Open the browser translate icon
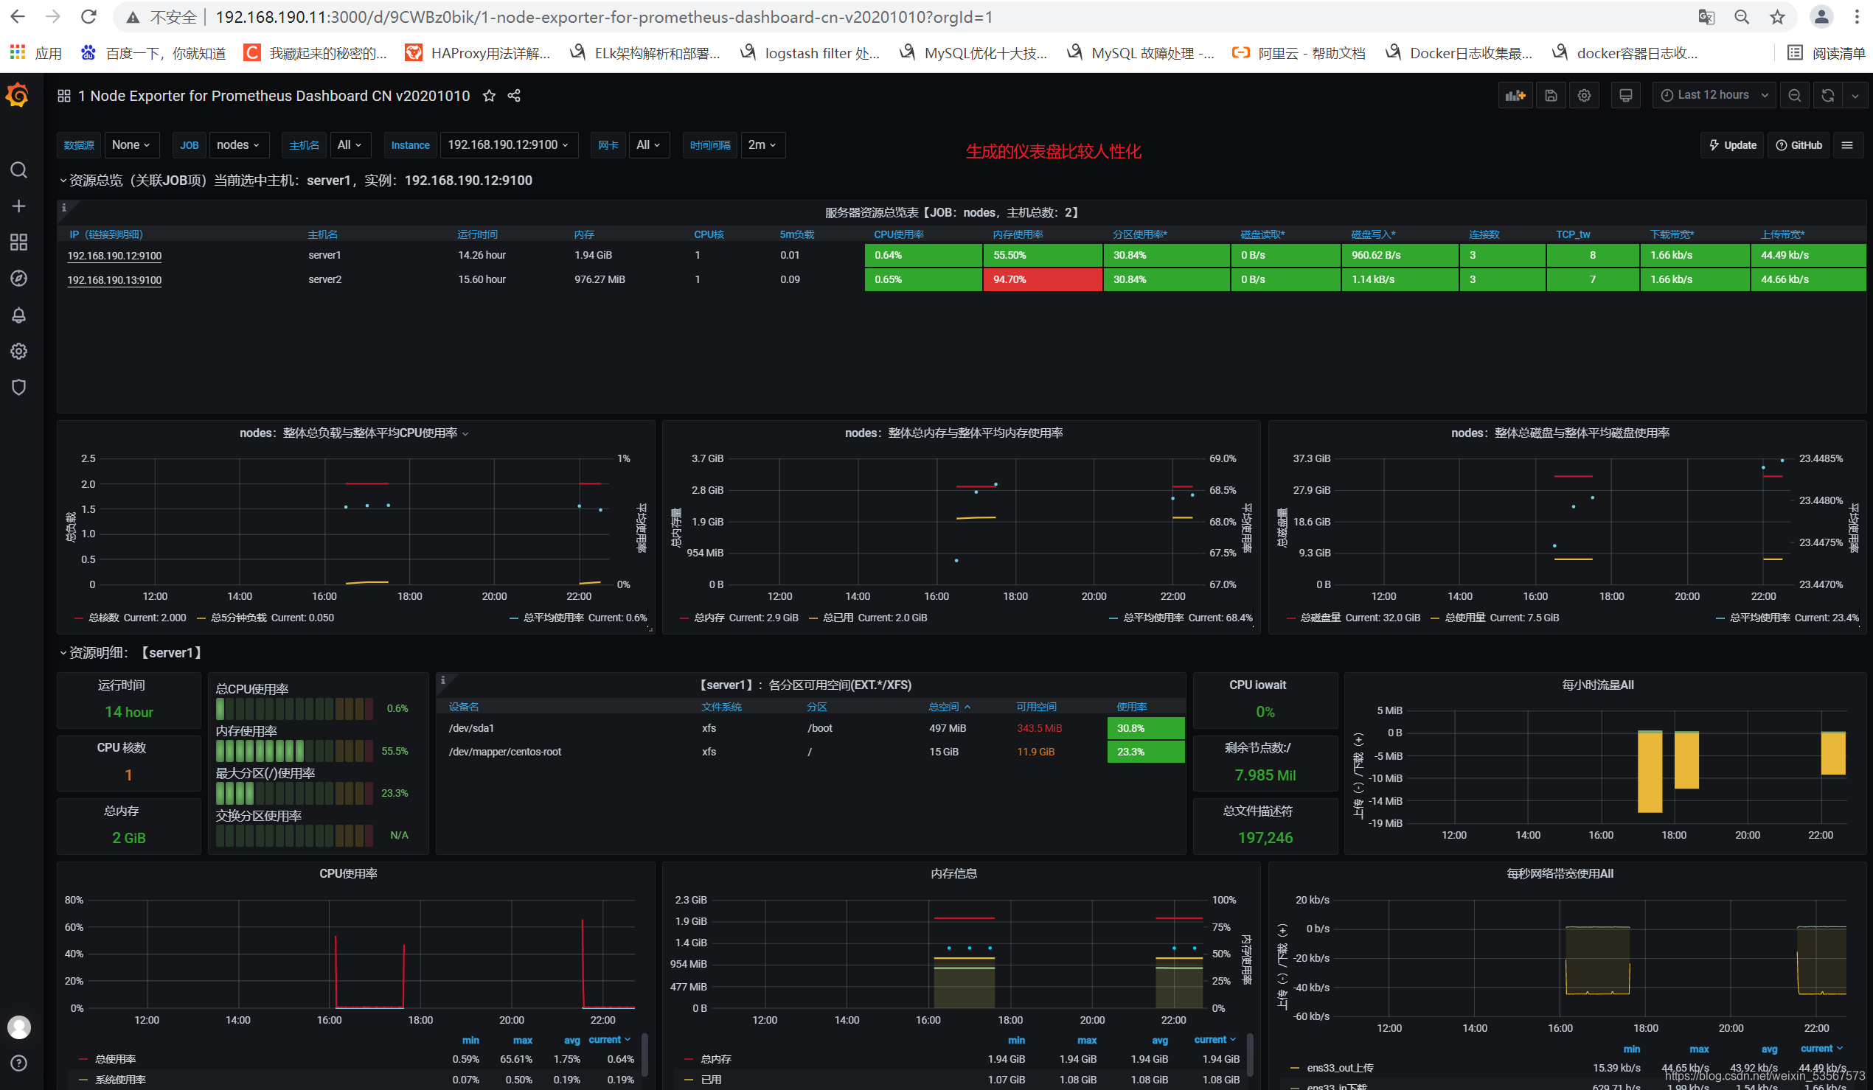1873x1090 pixels. point(1706,17)
